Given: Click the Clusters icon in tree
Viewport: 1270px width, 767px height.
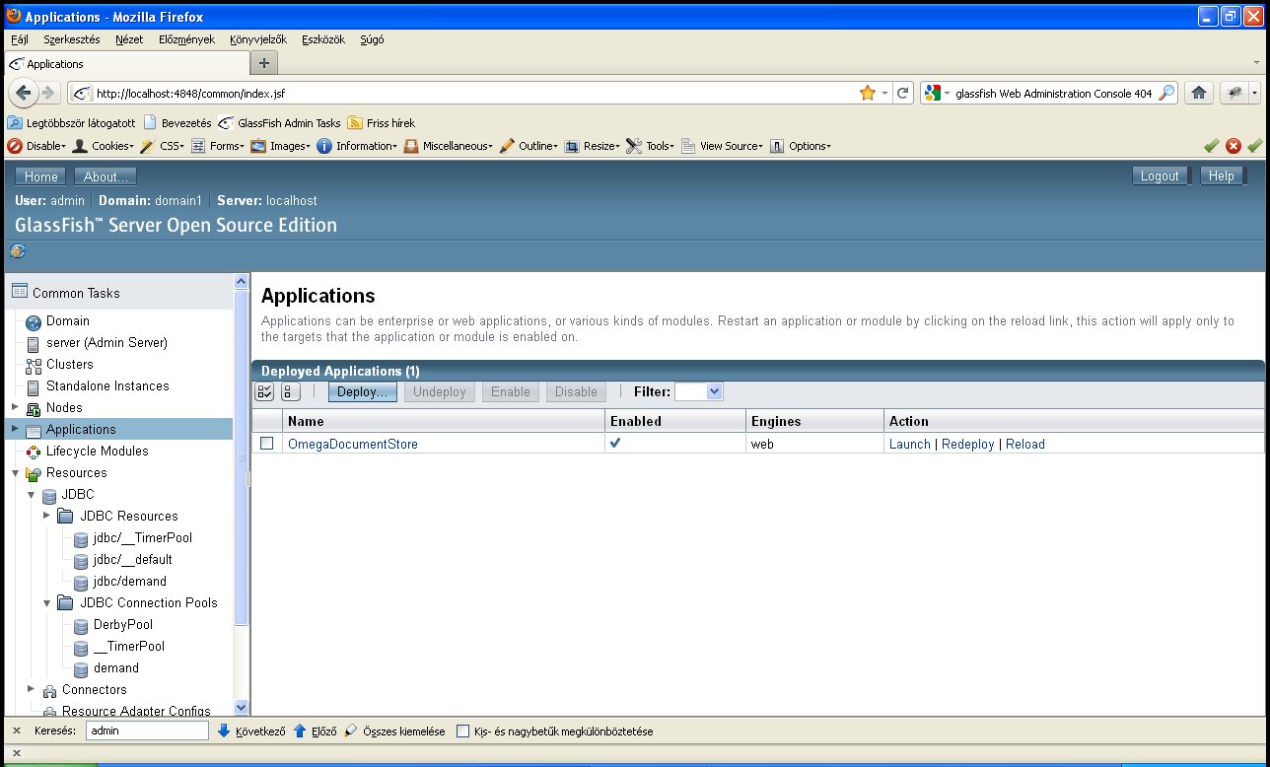Looking at the screenshot, I should pos(34,365).
